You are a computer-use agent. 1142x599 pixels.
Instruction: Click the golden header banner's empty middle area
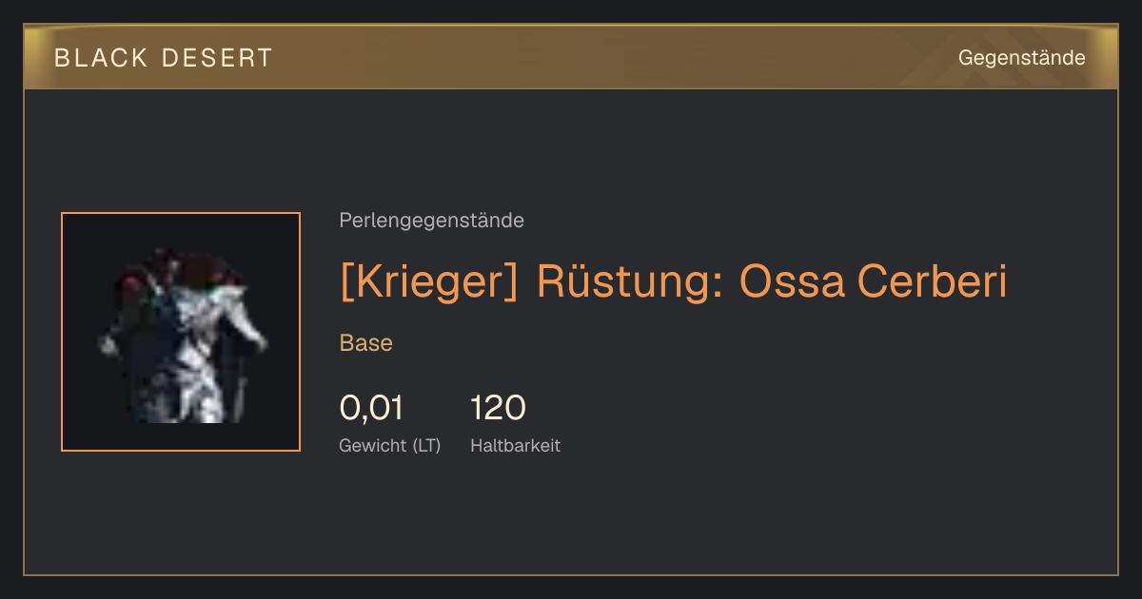pyautogui.click(x=609, y=58)
